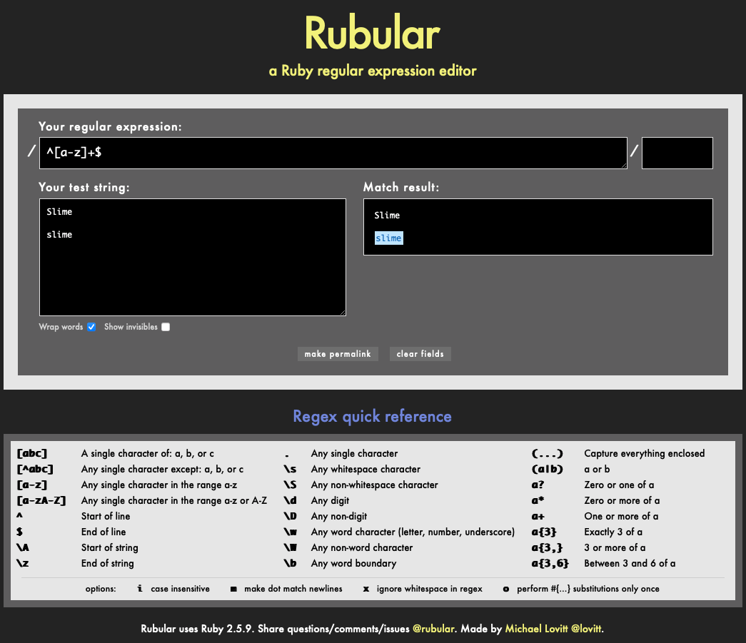Image resolution: width=746 pixels, height=643 pixels.
Task: Click 'Any single character' description
Action: [x=355, y=453]
